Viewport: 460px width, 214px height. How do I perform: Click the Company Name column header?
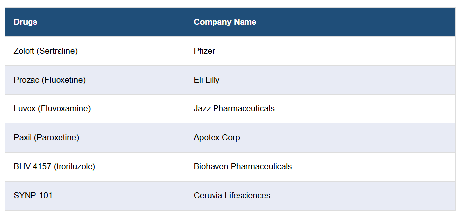pos(225,22)
